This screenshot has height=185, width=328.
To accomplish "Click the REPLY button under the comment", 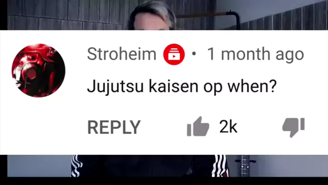I will (114, 127).
